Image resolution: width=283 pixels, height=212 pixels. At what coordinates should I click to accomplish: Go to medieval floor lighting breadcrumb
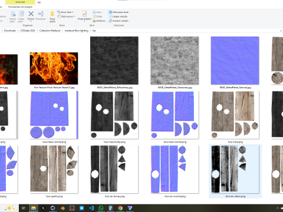coord(77,31)
